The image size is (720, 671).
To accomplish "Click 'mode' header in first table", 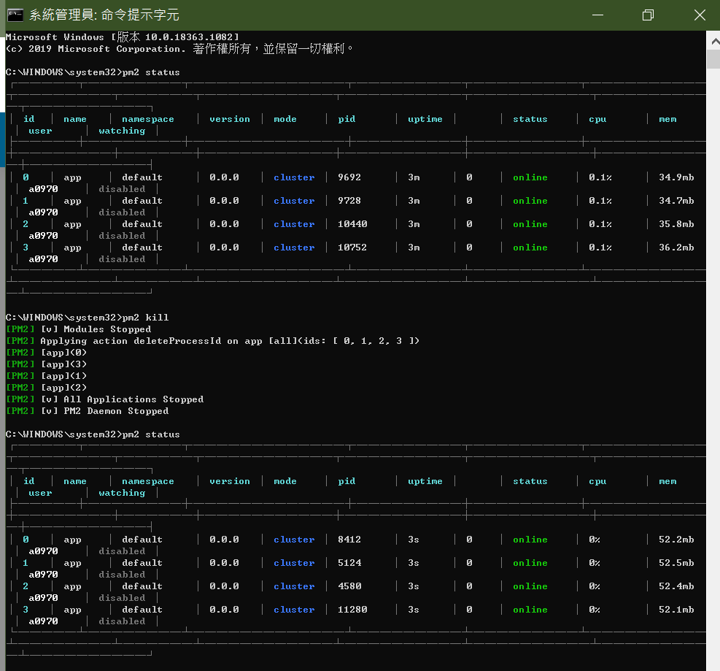I will pos(285,119).
